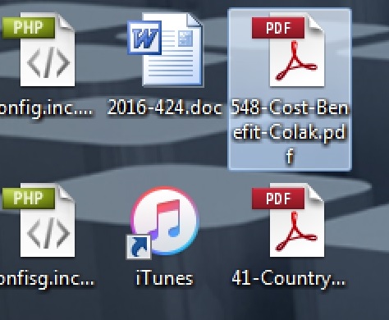This screenshot has height=320, width=389.
Task: Click the blue W badge on Word document
Action: click(144, 38)
